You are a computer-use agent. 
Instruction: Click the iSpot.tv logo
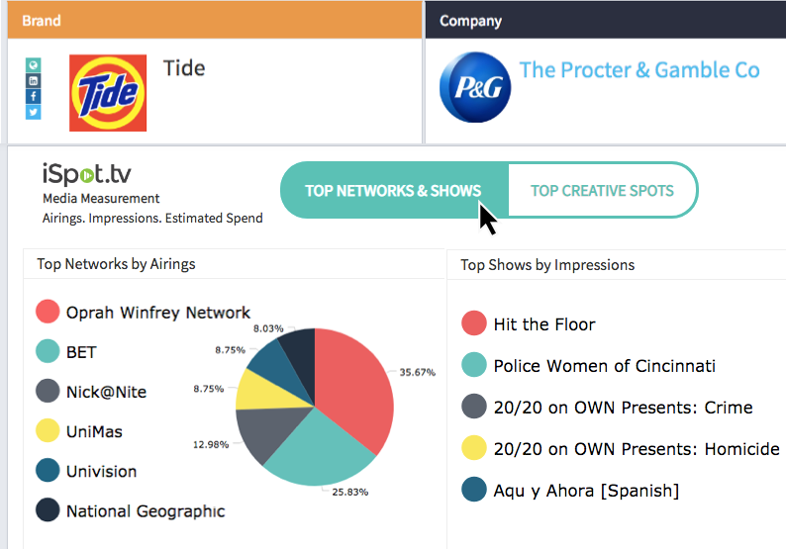pos(87,175)
